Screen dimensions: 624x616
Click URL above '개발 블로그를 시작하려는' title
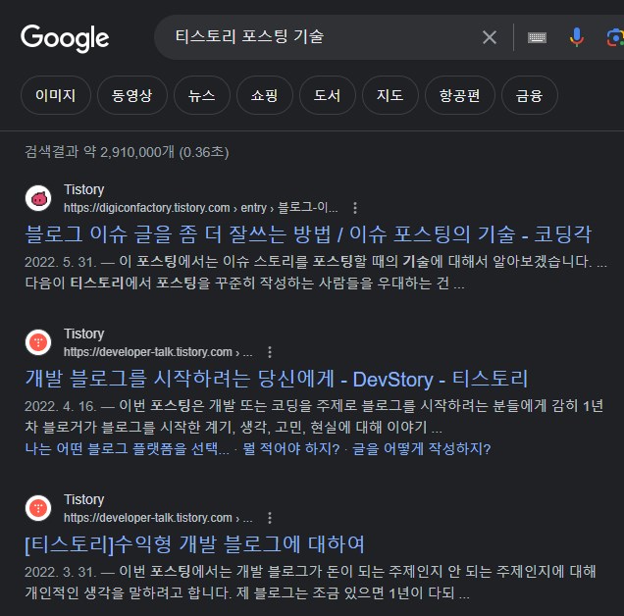(158, 352)
